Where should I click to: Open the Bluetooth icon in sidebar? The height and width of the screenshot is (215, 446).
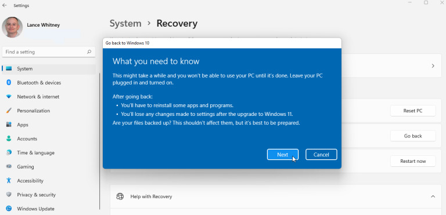click(x=9, y=83)
